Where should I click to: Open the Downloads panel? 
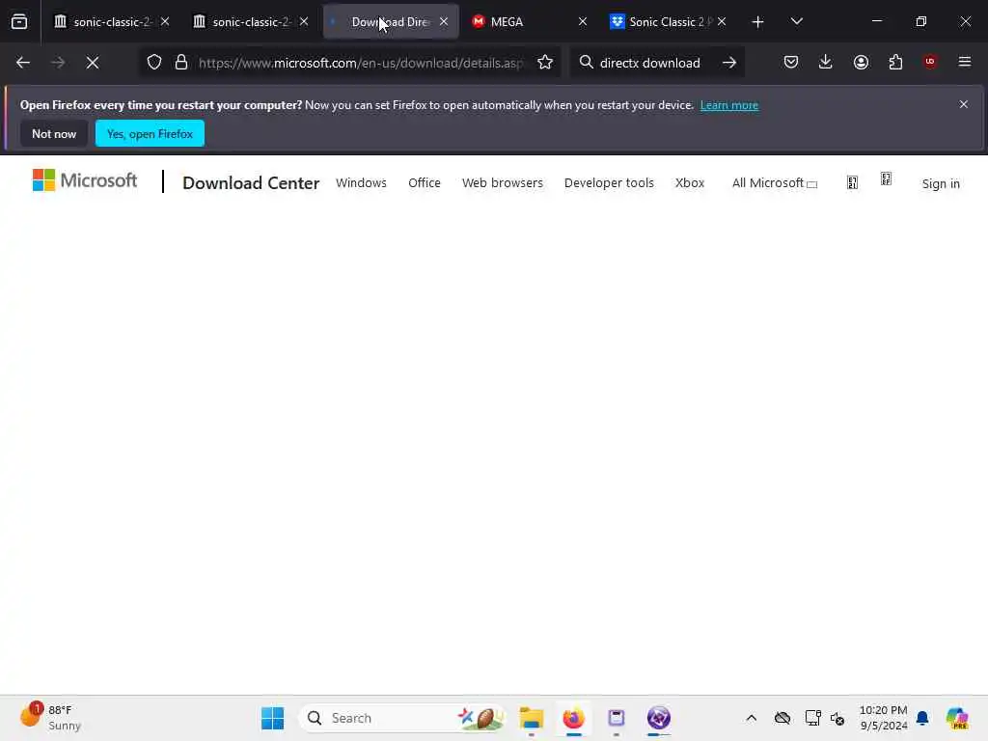[x=826, y=62]
